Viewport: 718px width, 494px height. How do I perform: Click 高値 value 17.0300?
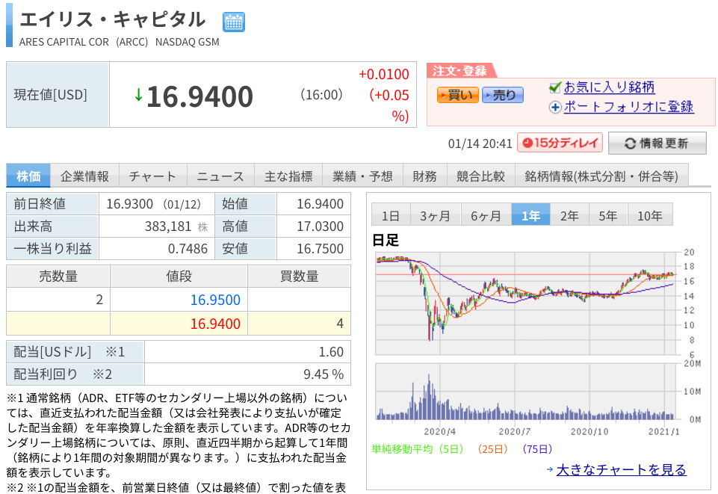(x=320, y=226)
